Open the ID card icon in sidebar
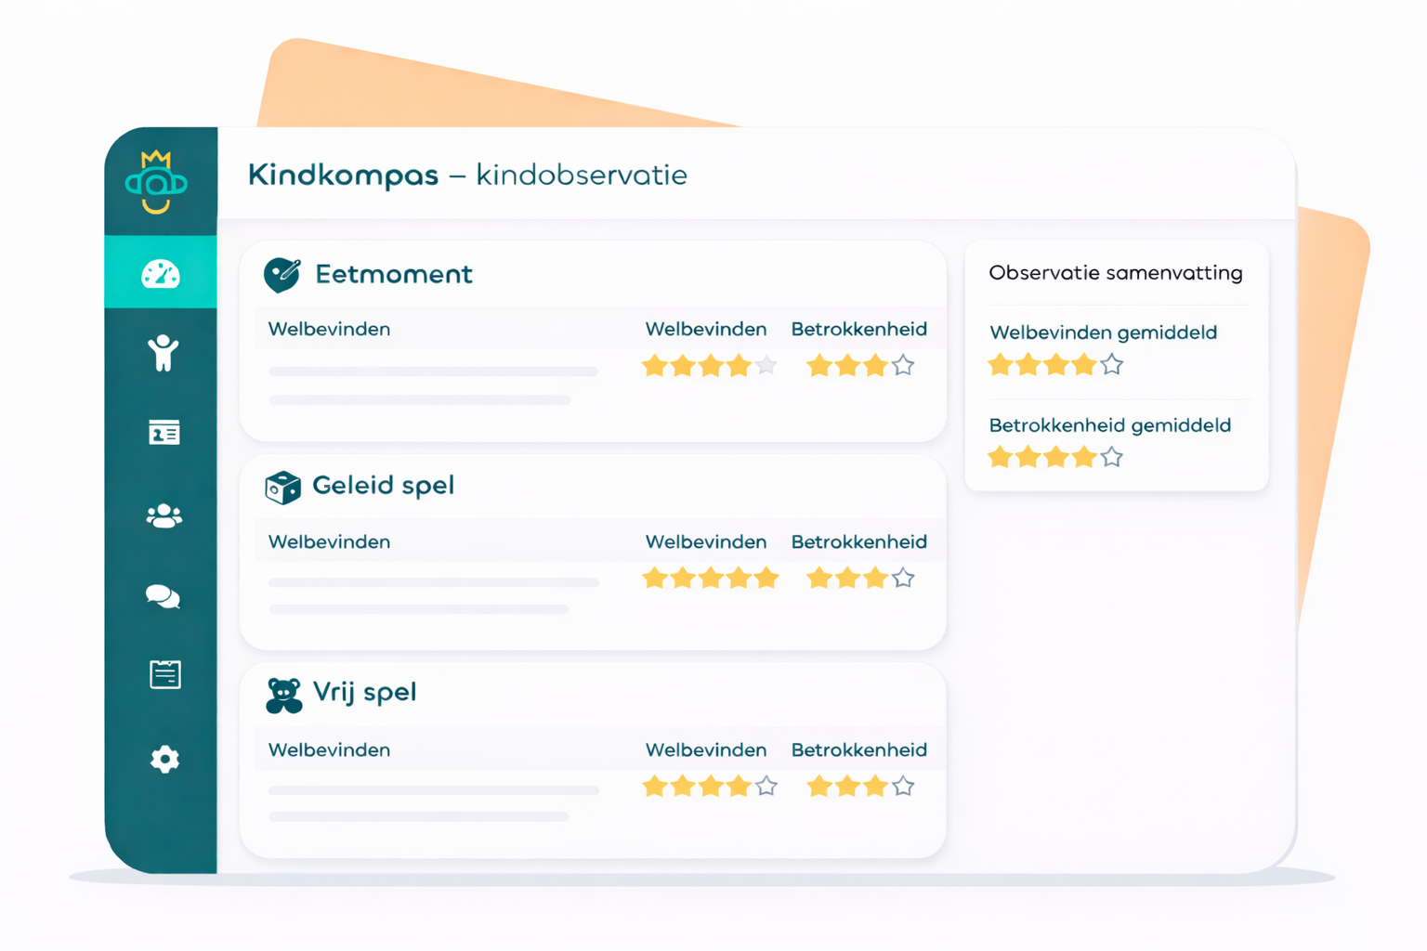 164,433
